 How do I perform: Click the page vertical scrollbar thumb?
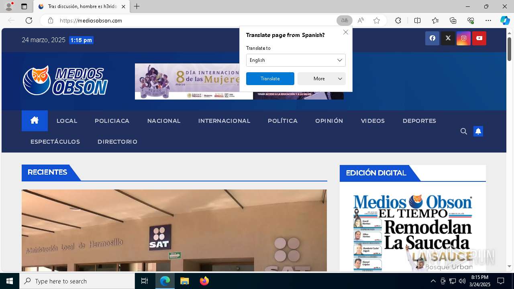(x=509, y=49)
